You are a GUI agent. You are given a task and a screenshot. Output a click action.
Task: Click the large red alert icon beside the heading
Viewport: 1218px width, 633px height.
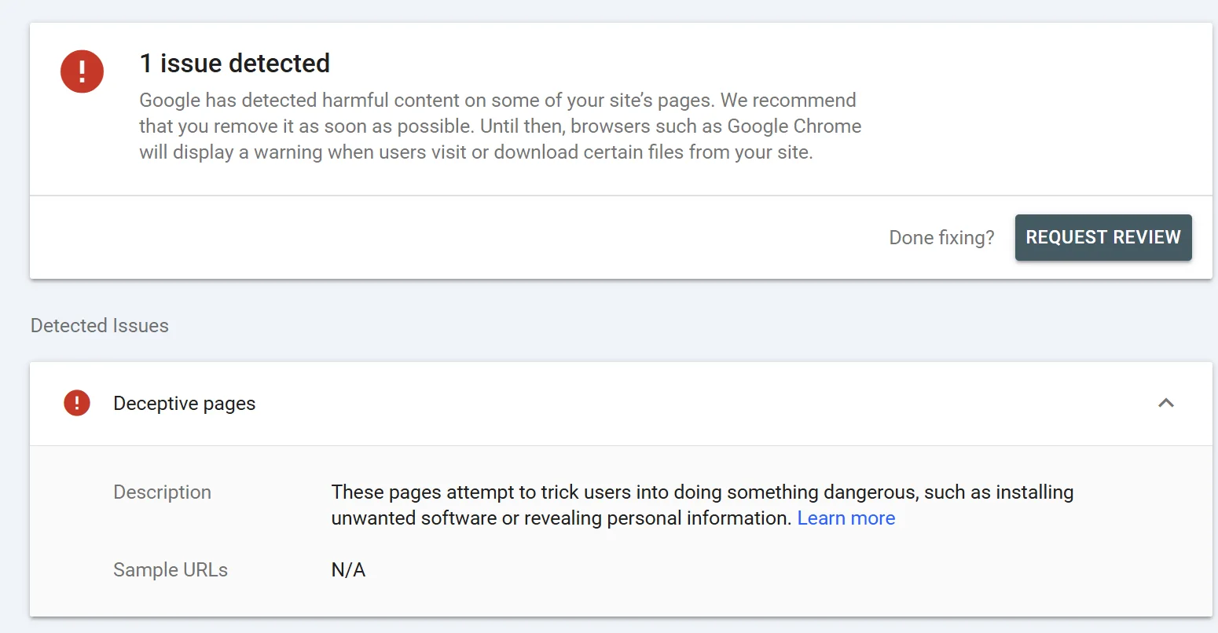tap(82, 71)
